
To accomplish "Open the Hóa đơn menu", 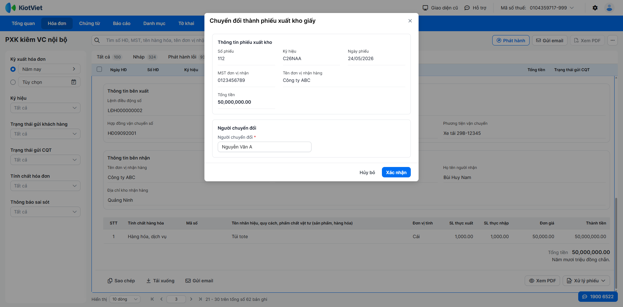I will click(x=57, y=23).
